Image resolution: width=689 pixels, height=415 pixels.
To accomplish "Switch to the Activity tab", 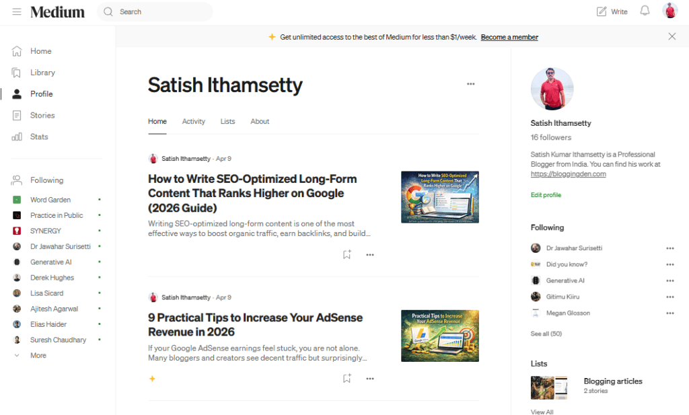I will pos(193,121).
